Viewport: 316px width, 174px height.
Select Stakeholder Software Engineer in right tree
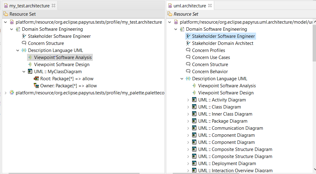coord(223,36)
